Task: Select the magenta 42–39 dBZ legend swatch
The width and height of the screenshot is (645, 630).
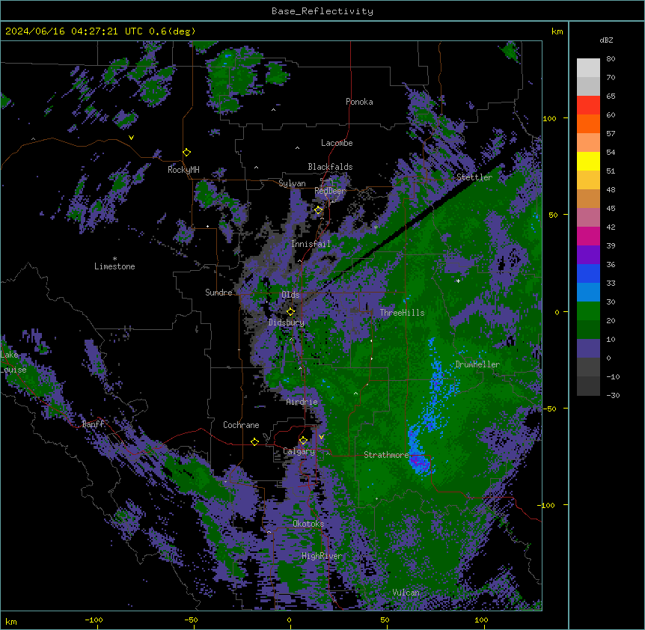Action: 588,236
